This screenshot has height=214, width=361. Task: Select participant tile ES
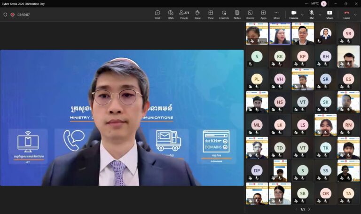[348, 79]
